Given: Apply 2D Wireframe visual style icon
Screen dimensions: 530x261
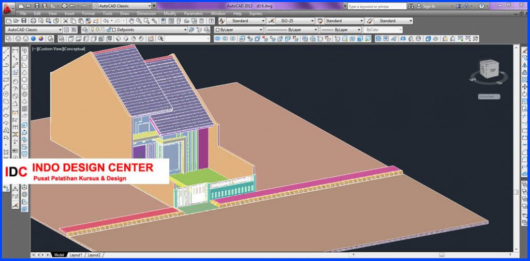Looking at the screenshot, I should pyautogui.click(x=9, y=38).
